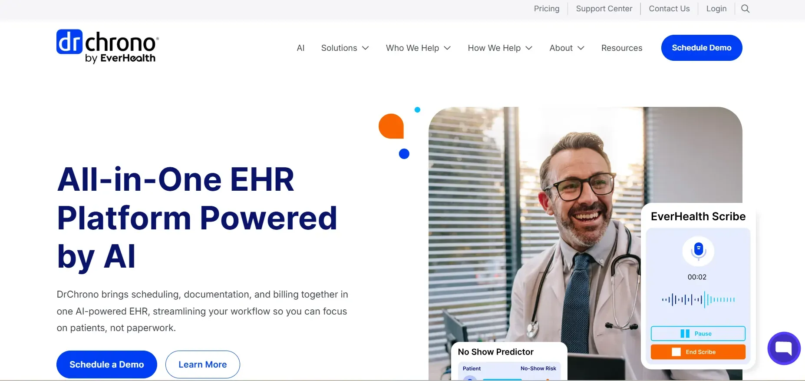Click the Schedule Demo header button

(x=702, y=48)
